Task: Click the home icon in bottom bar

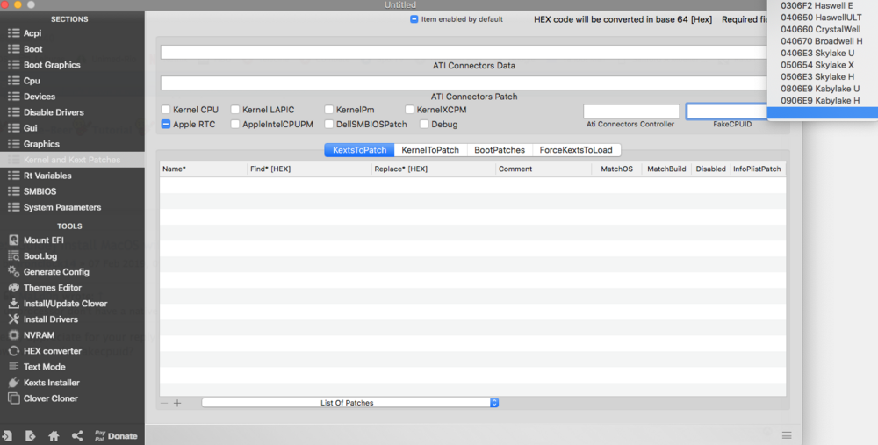Action: pyautogui.click(x=54, y=435)
